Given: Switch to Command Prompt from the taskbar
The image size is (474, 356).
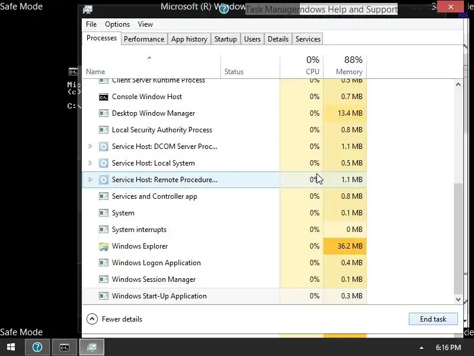Looking at the screenshot, I should (65, 347).
